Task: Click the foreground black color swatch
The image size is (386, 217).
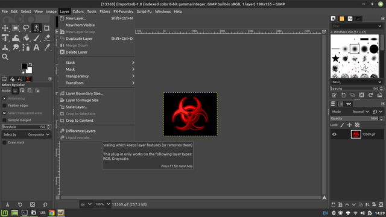Action: 24,66
